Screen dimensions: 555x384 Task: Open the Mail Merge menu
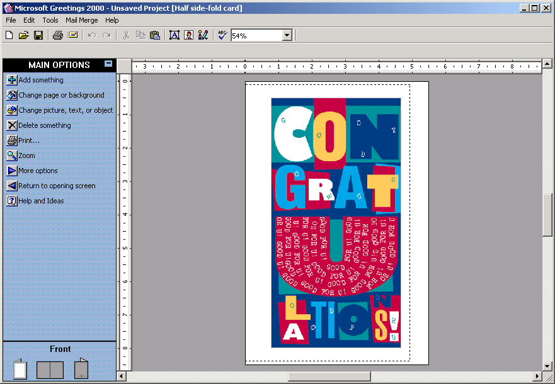82,20
